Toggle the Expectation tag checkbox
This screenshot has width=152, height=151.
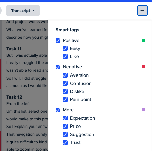[x=65, y=118]
